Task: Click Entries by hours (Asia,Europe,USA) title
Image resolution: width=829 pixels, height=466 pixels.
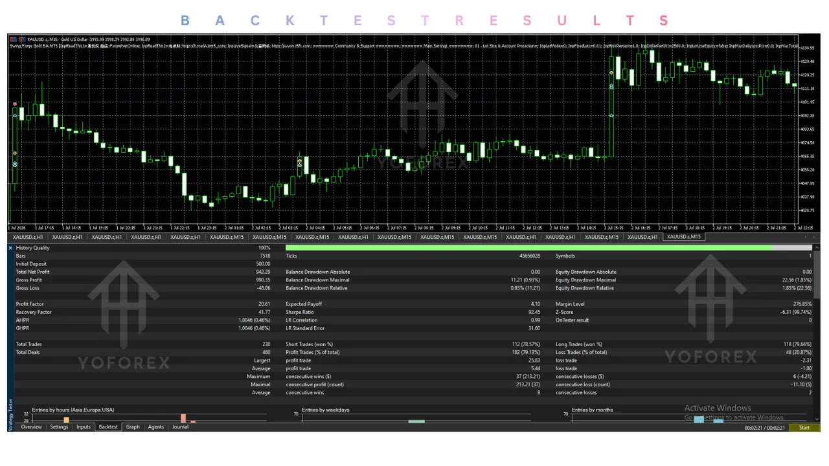Action: 73,410
